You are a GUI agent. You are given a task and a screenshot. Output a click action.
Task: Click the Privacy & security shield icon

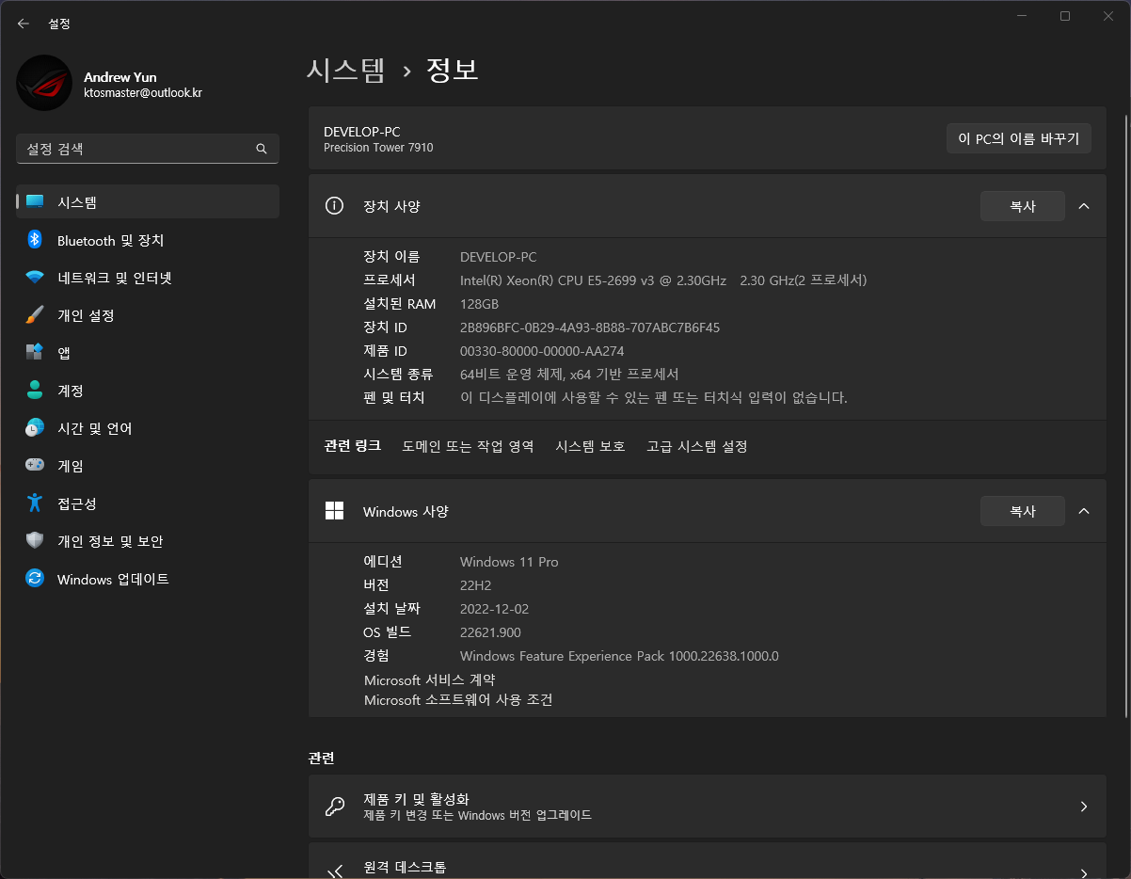tap(35, 541)
